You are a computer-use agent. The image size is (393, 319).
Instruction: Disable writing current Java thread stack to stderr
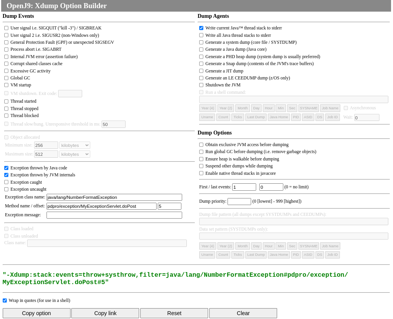coord(201,28)
